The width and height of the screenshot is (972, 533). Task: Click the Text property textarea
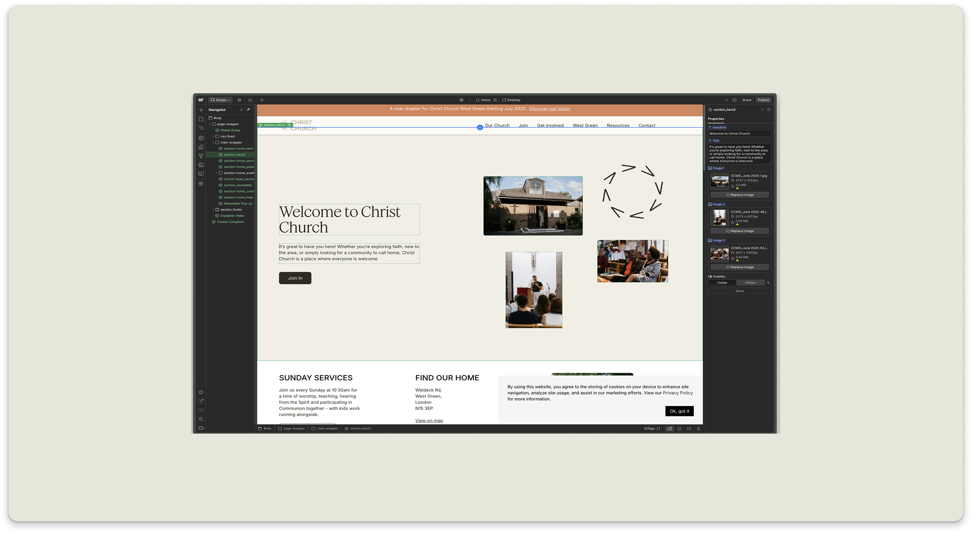pos(739,154)
